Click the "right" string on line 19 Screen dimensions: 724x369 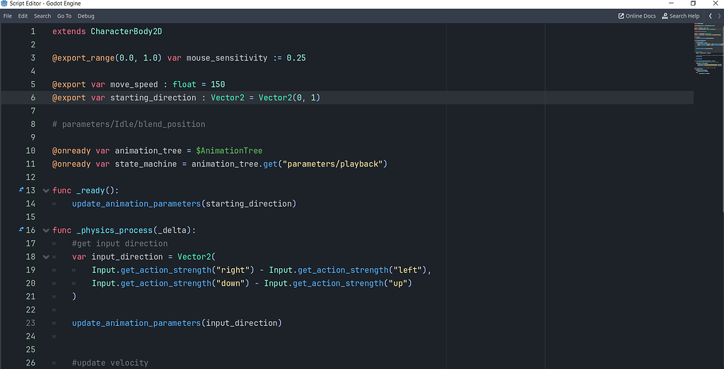coord(233,270)
